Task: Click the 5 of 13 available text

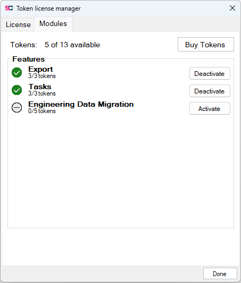Action: point(72,45)
